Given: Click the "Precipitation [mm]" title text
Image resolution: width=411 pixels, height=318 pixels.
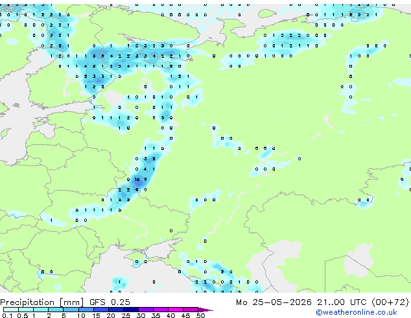Looking at the screenshot, I should click(42, 302).
